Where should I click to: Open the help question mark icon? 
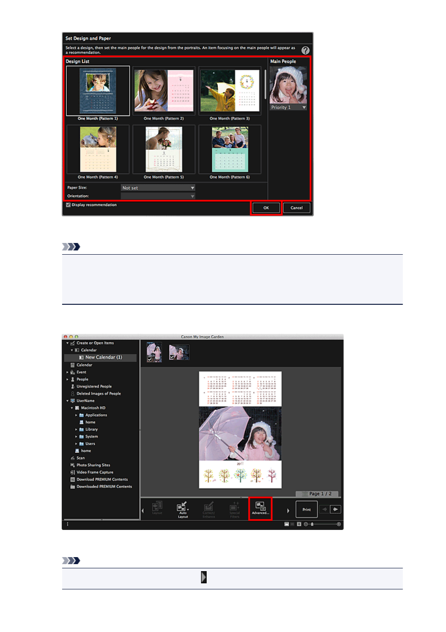(x=305, y=50)
